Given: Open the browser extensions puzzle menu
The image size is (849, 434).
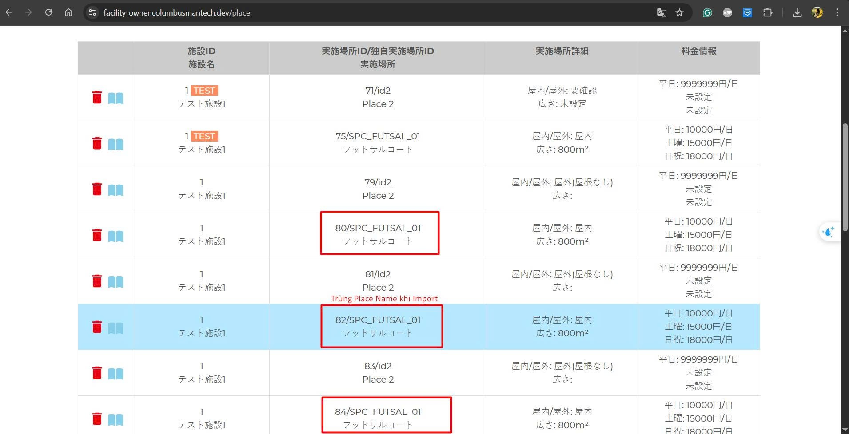Looking at the screenshot, I should click(x=767, y=12).
